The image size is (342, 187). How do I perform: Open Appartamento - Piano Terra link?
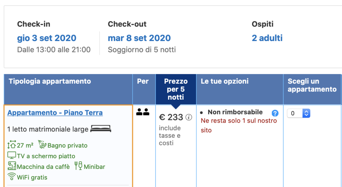coord(55,113)
